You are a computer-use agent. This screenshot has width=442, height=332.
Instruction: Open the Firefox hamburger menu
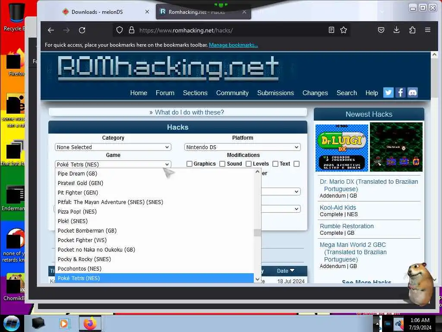(428, 30)
